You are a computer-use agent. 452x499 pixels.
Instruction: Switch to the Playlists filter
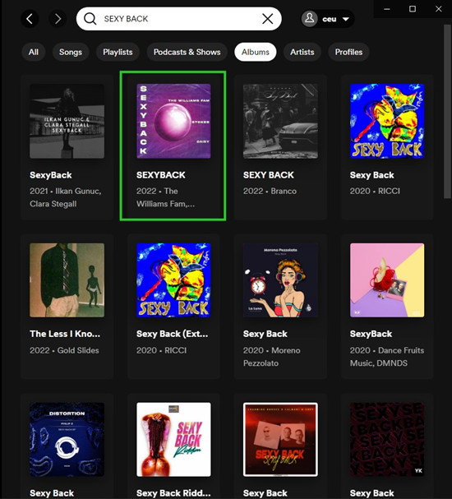pyautogui.click(x=118, y=52)
